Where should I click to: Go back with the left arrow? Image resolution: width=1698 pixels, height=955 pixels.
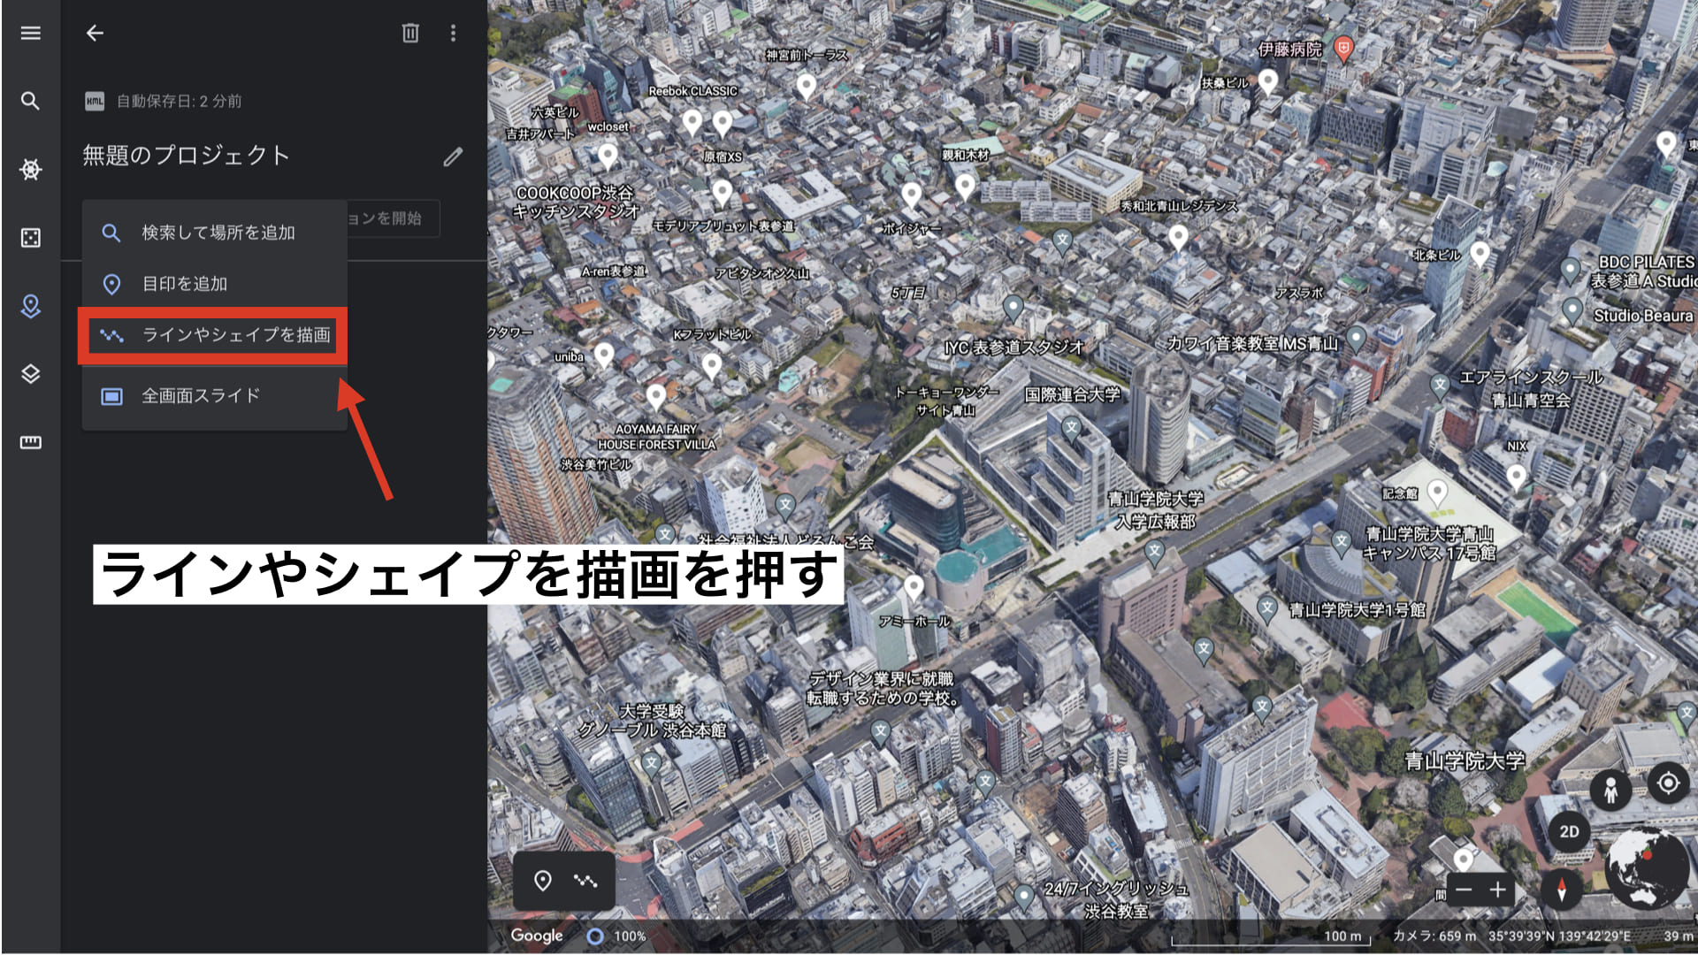tap(95, 34)
